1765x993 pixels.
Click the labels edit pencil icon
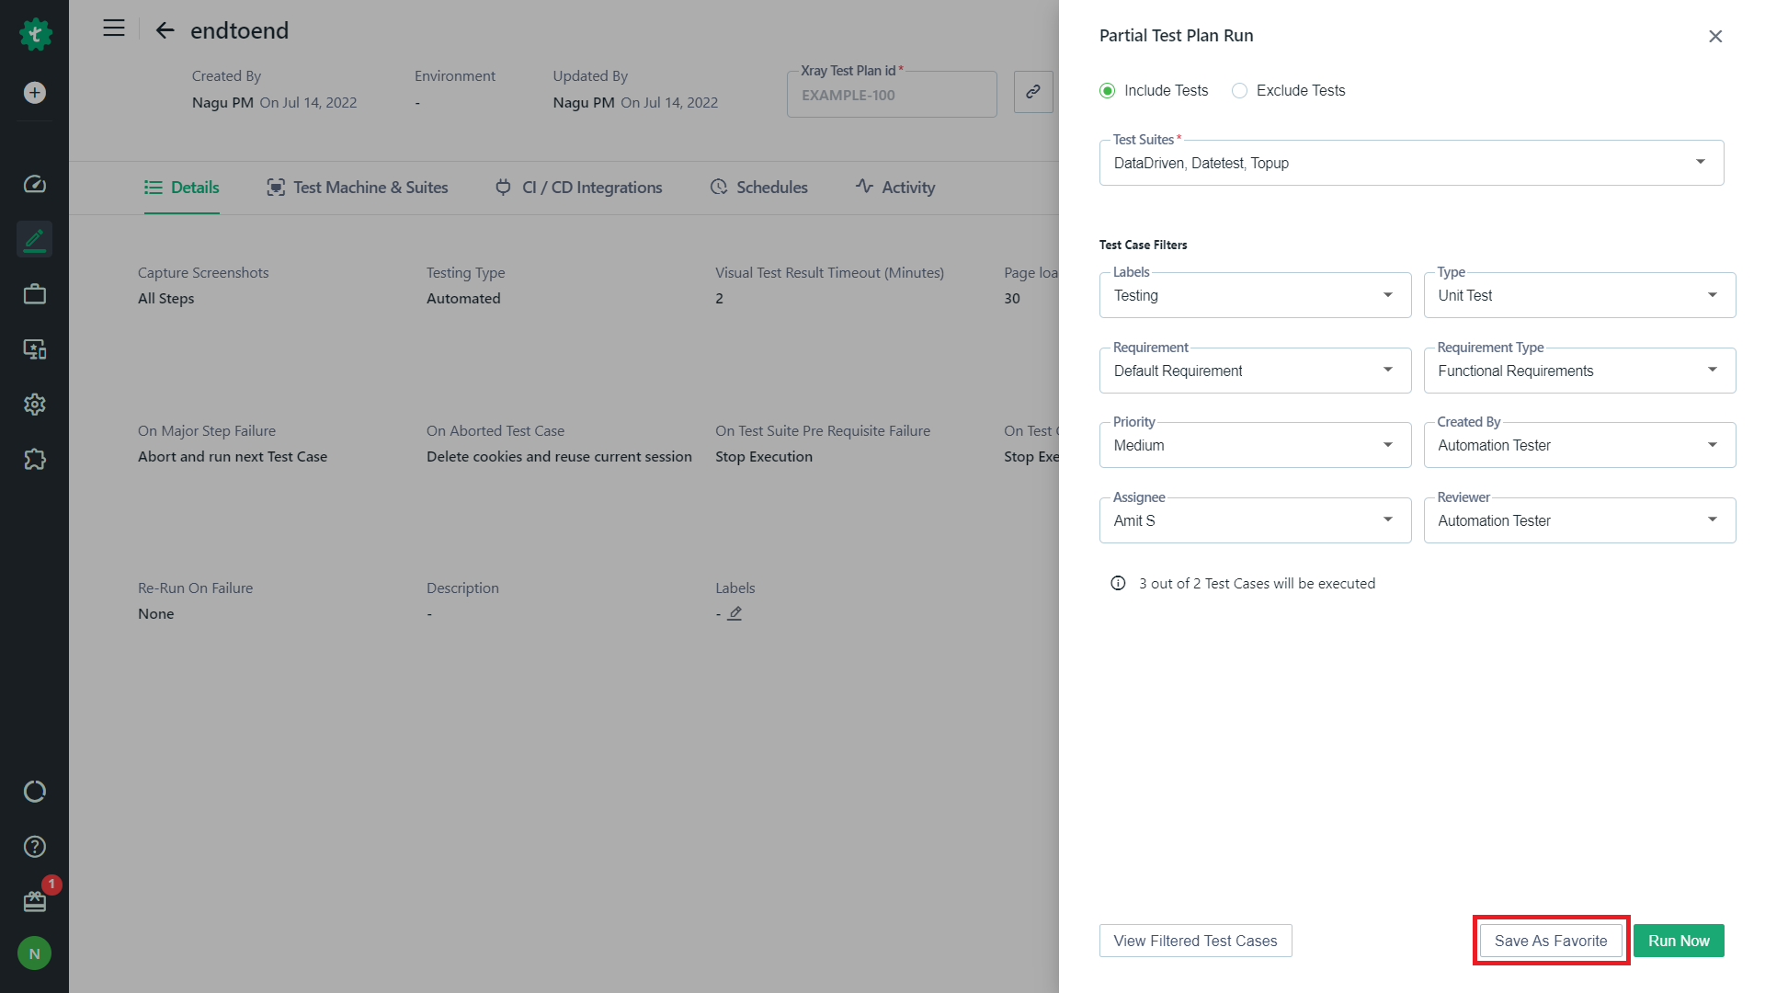[734, 613]
